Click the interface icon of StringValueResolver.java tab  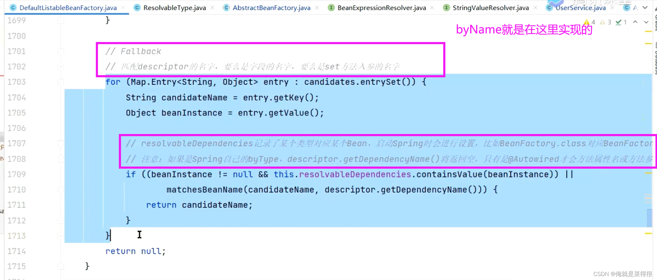[x=446, y=8]
